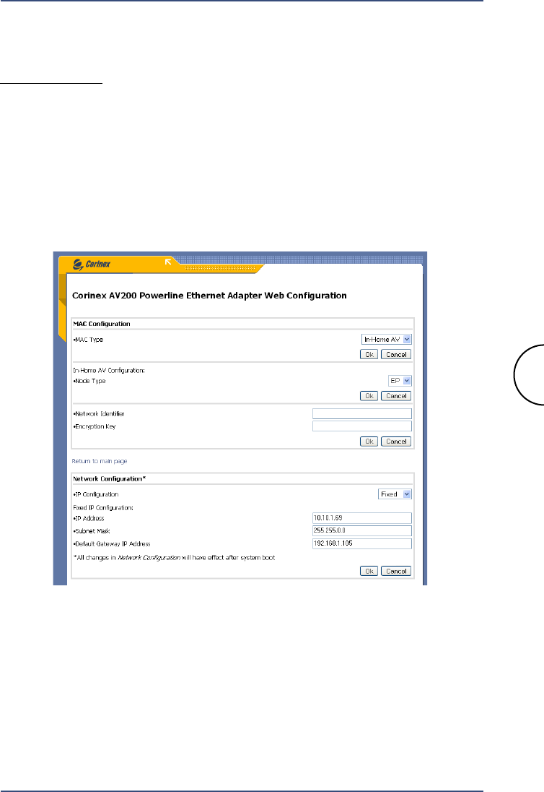Click the MAC Configuration section heading
This screenshot has width=544, height=792.
[102, 324]
